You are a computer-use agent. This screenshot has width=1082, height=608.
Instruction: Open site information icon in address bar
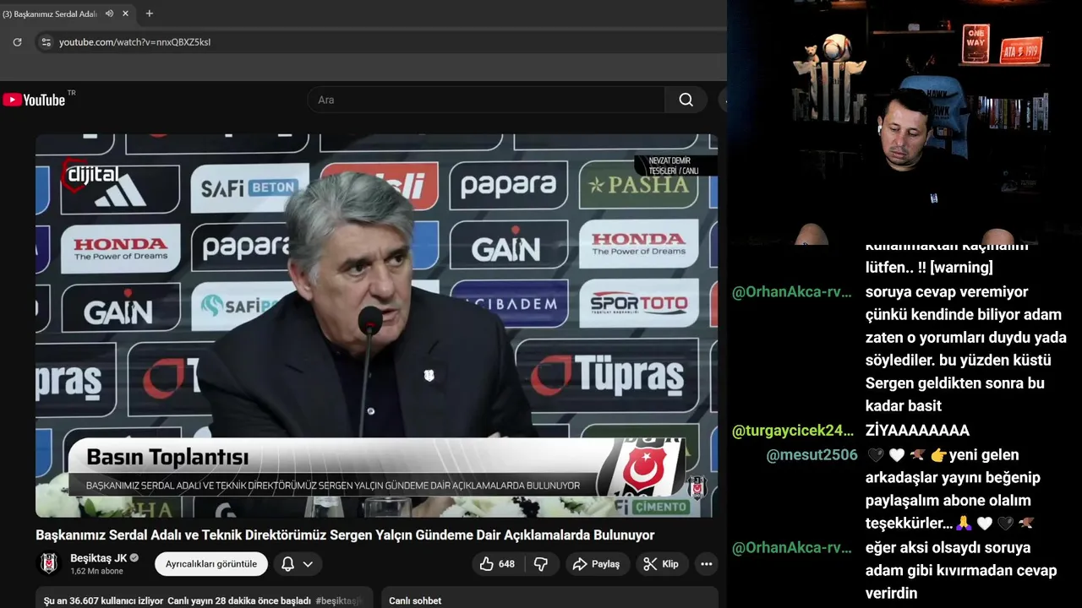pyautogui.click(x=46, y=41)
